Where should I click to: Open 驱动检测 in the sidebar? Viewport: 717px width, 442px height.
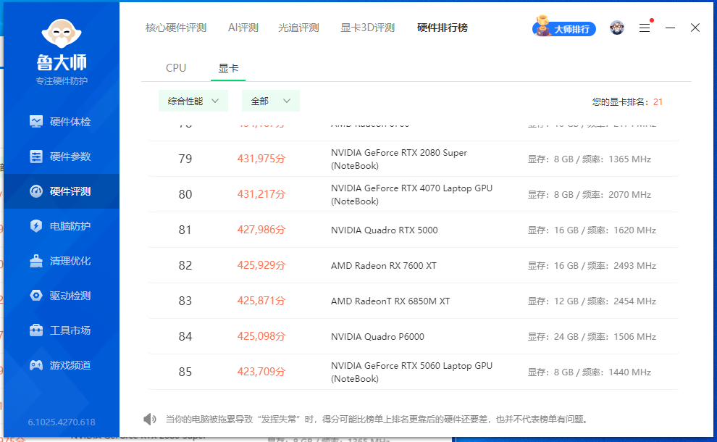[62, 296]
